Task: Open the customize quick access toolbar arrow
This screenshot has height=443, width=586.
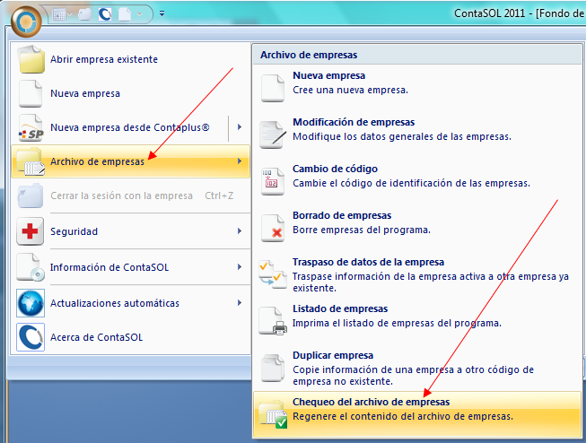Action: (x=162, y=14)
